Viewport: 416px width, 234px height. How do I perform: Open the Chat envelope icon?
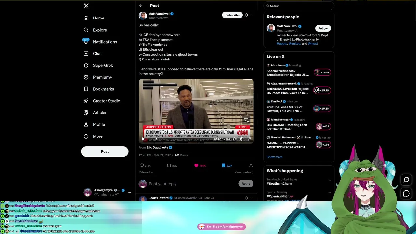tap(86, 54)
